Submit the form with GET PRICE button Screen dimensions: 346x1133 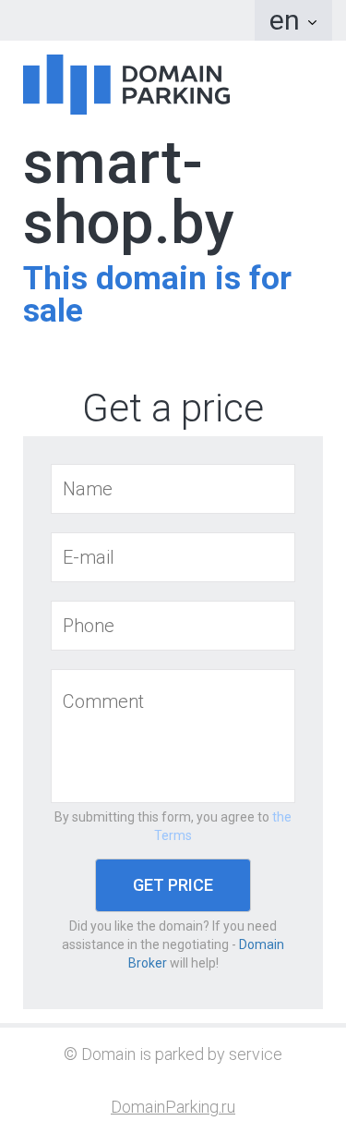tap(173, 885)
